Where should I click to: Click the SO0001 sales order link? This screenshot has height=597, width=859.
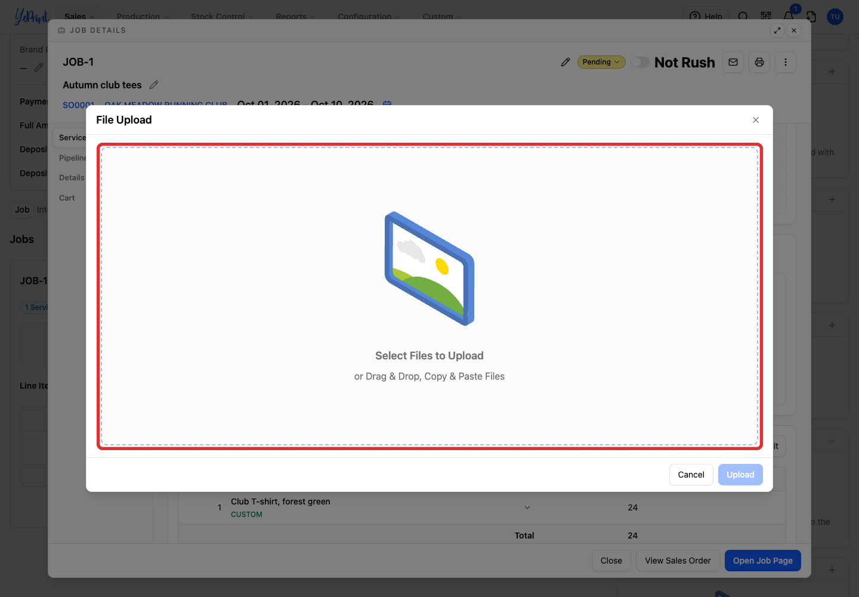click(78, 105)
